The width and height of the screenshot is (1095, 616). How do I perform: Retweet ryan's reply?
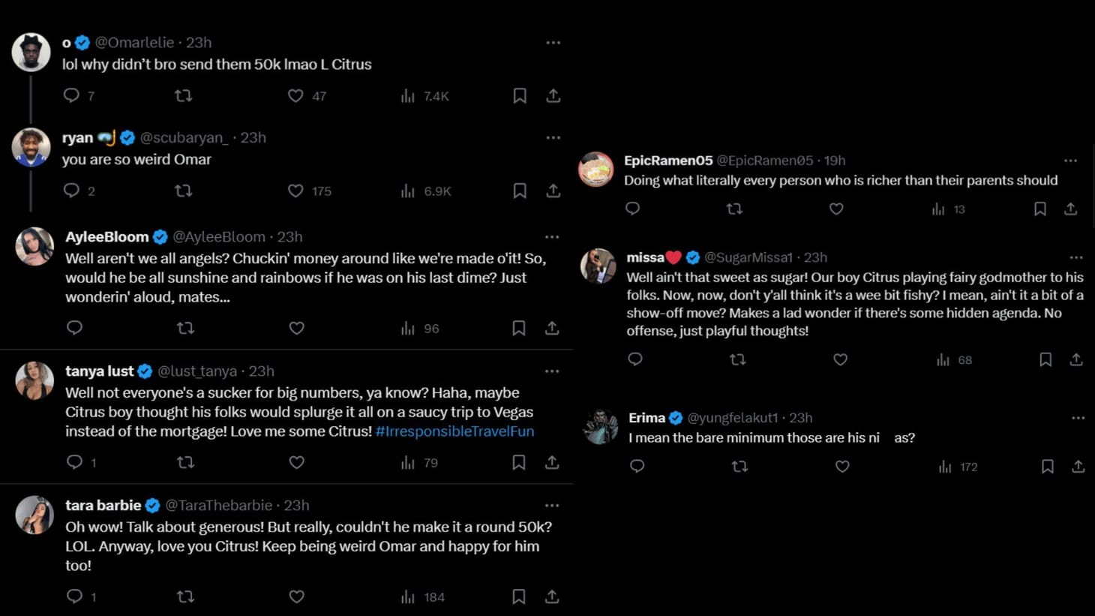(x=184, y=191)
